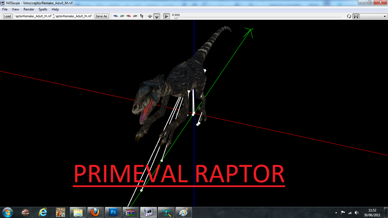Open the animation selection combo box
Image resolution: width=388 pixels, height=218 pixels.
coord(373,16)
